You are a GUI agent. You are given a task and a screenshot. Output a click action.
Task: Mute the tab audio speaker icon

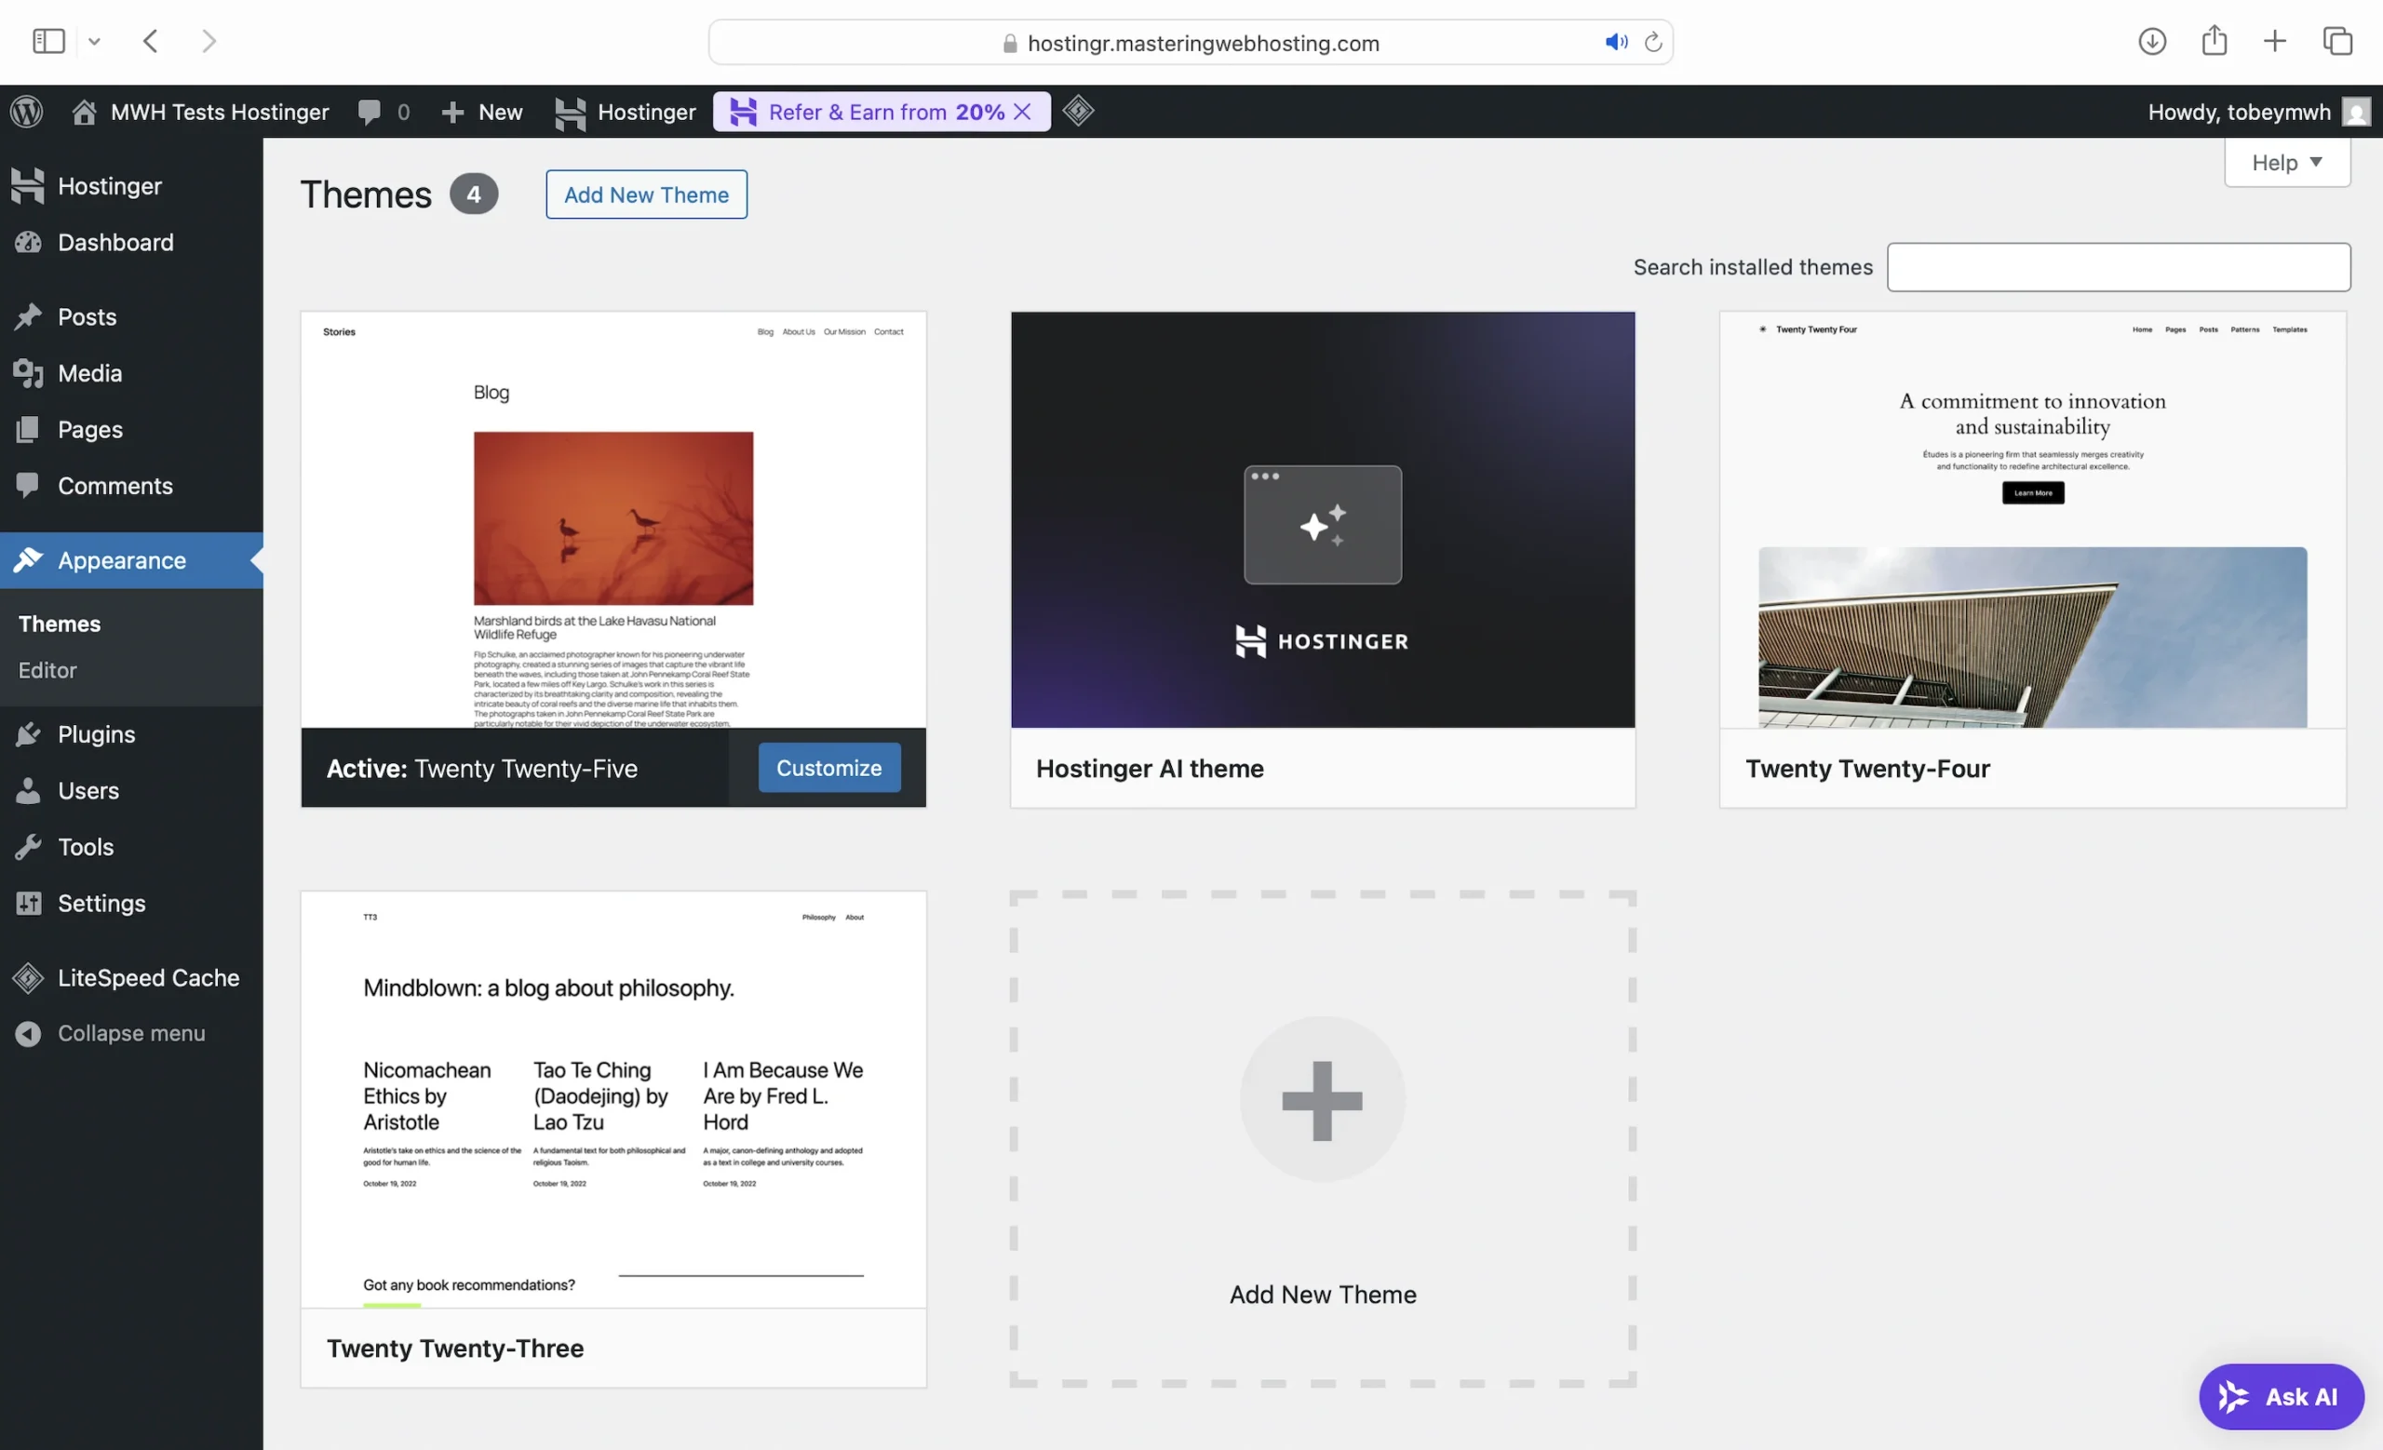tap(1615, 43)
